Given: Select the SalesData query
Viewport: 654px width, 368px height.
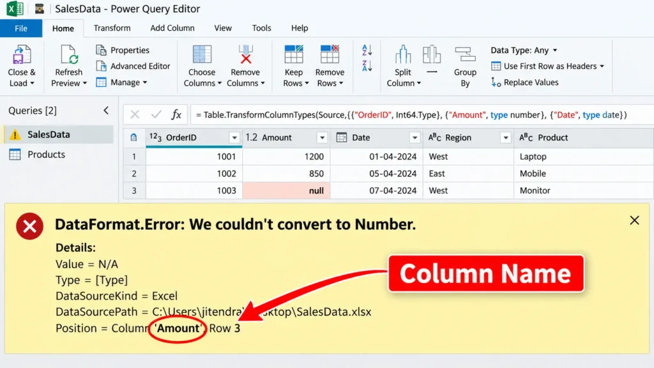Looking at the screenshot, I should [x=59, y=134].
